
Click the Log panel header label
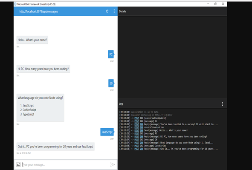click(x=121, y=104)
